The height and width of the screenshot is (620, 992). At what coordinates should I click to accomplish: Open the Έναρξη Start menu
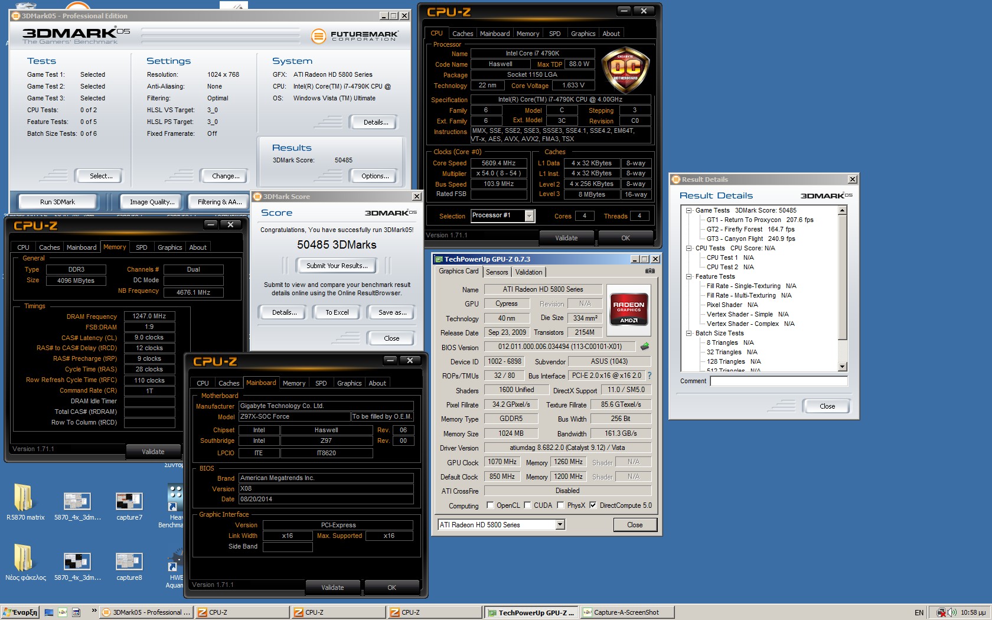coord(19,612)
